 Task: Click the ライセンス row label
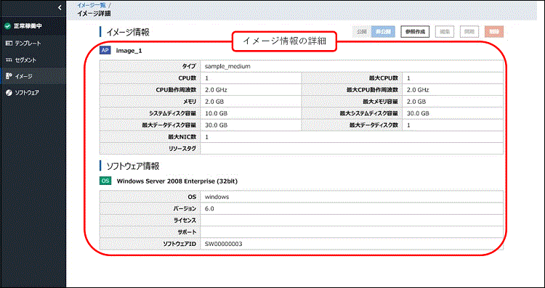pyautogui.click(x=185, y=221)
